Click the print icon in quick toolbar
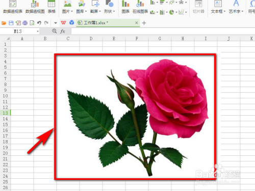This screenshot has width=255, height=191. click(25, 23)
